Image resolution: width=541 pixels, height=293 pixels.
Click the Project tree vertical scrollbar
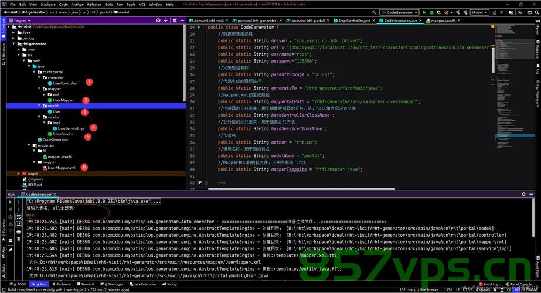pyautogui.click(x=185, y=63)
